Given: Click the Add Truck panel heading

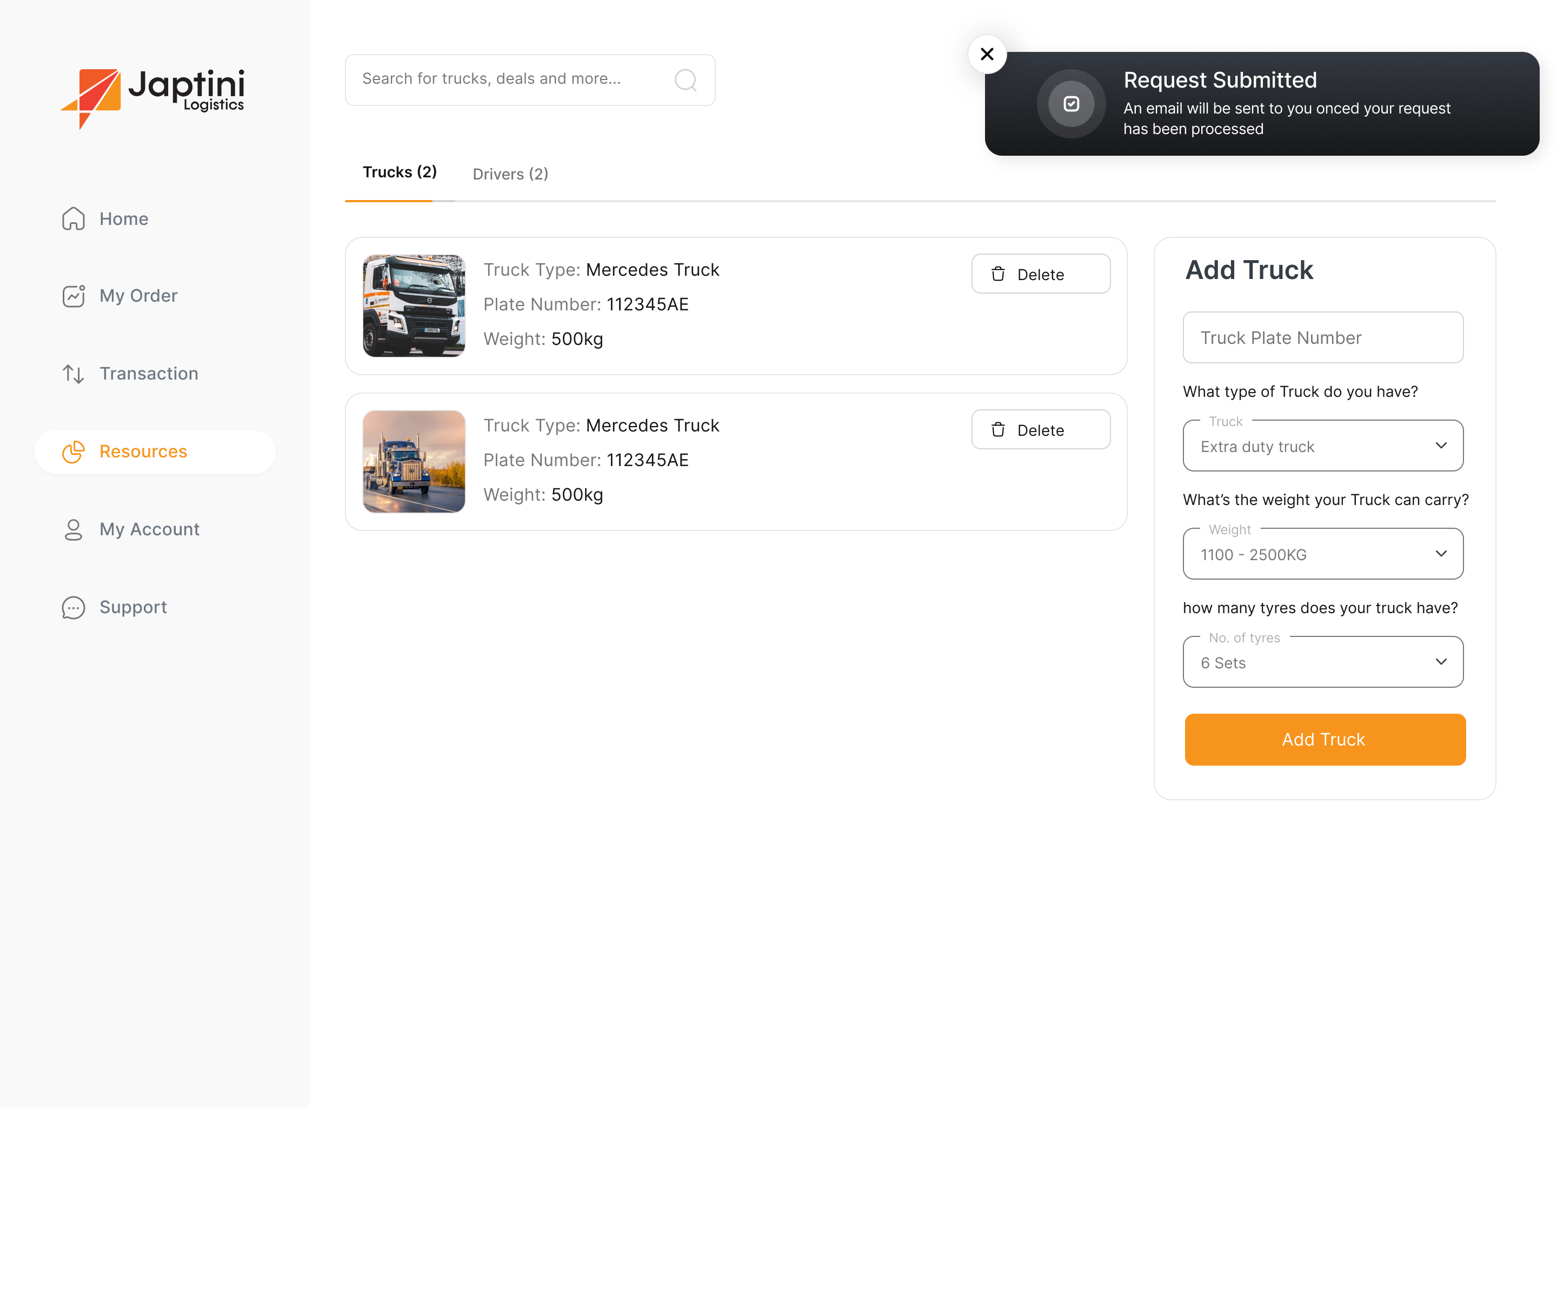Looking at the screenshot, I should 1249,270.
